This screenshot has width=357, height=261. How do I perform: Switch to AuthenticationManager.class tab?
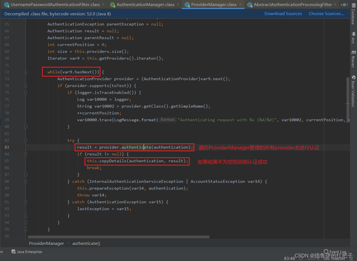(145, 4)
